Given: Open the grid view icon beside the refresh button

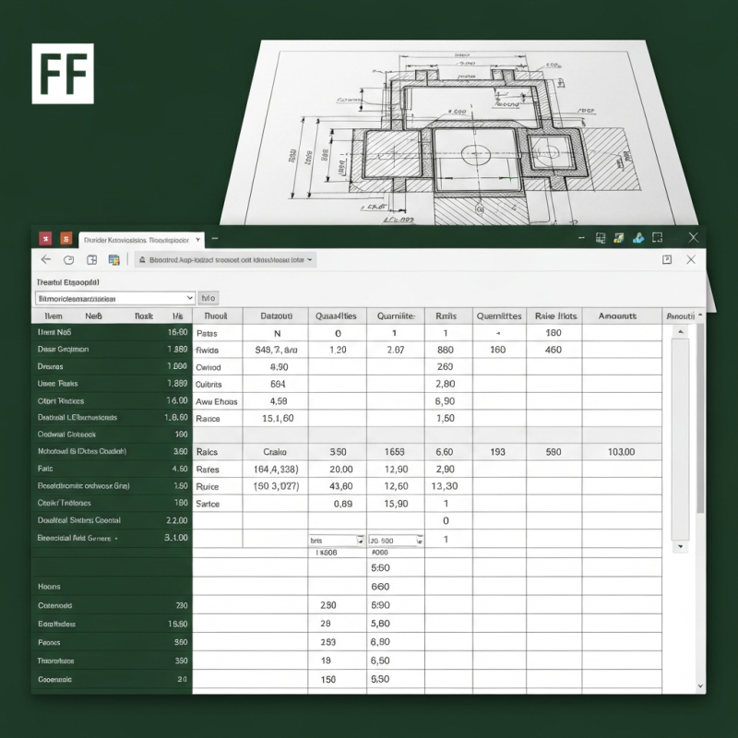Looking at the screenshot, I should tap(91, 260).
